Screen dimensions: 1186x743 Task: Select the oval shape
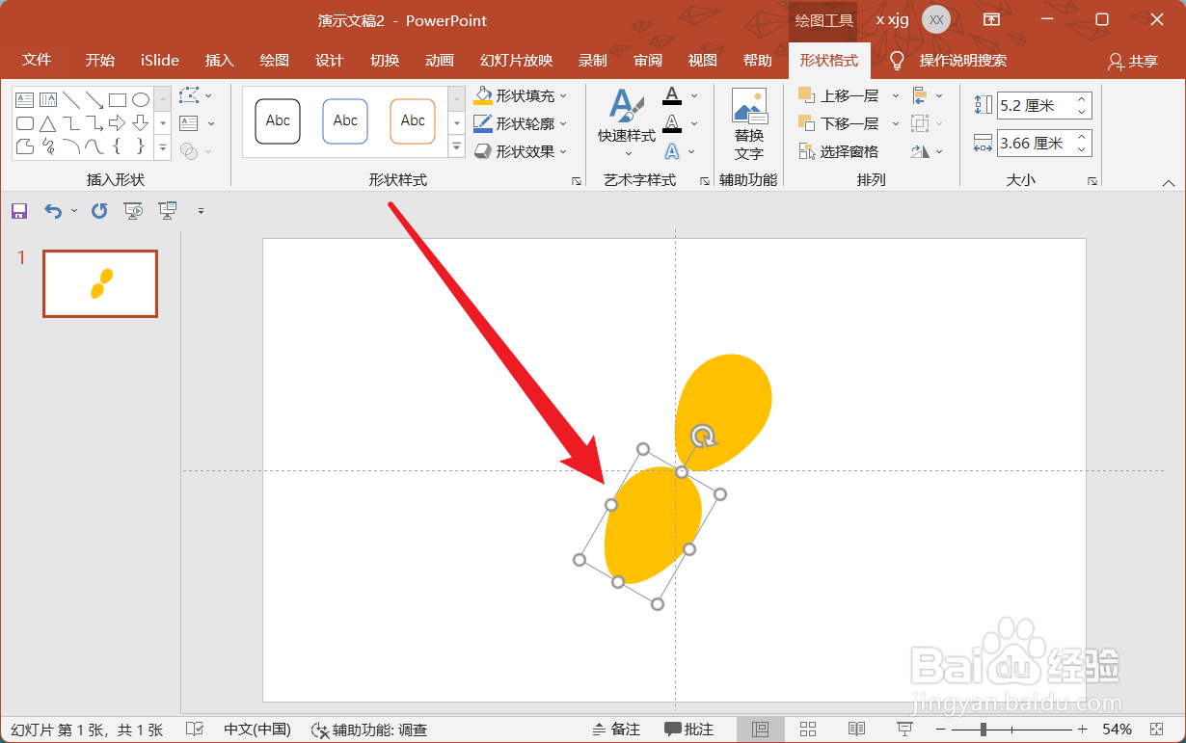141,100
